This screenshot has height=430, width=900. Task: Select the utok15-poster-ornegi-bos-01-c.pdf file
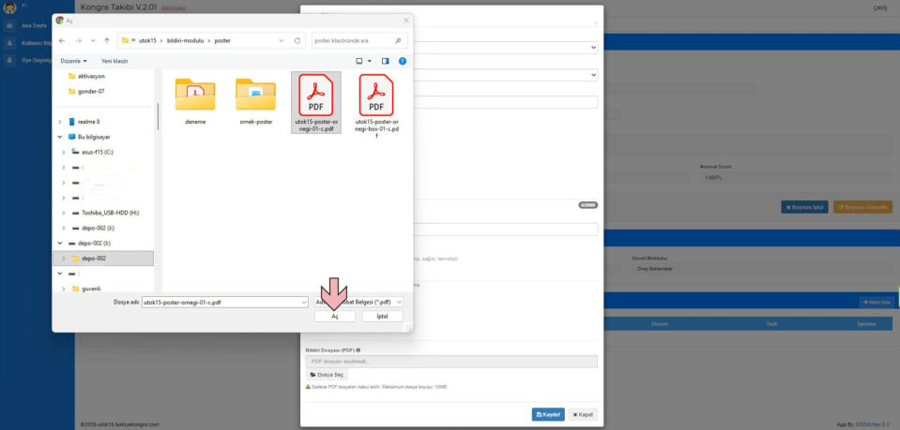point(376,104)
